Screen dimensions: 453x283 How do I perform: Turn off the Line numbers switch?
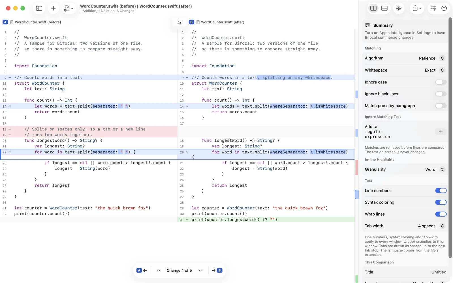tap(441, 191)
